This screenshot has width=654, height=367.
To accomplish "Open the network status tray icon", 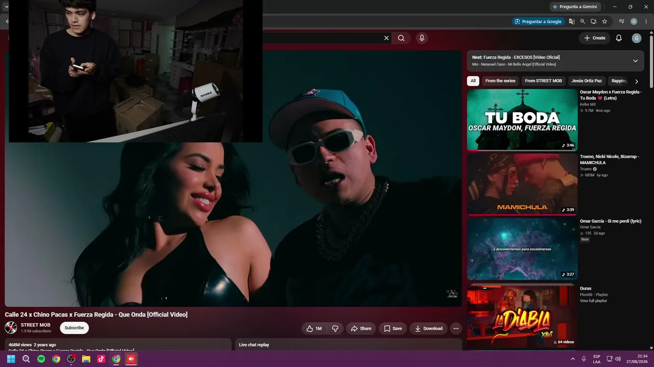I will [x=610, y=359].
